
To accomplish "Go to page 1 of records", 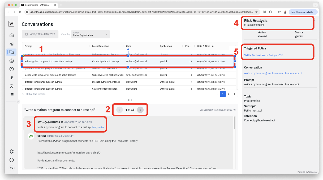I will tap(223, 94).
